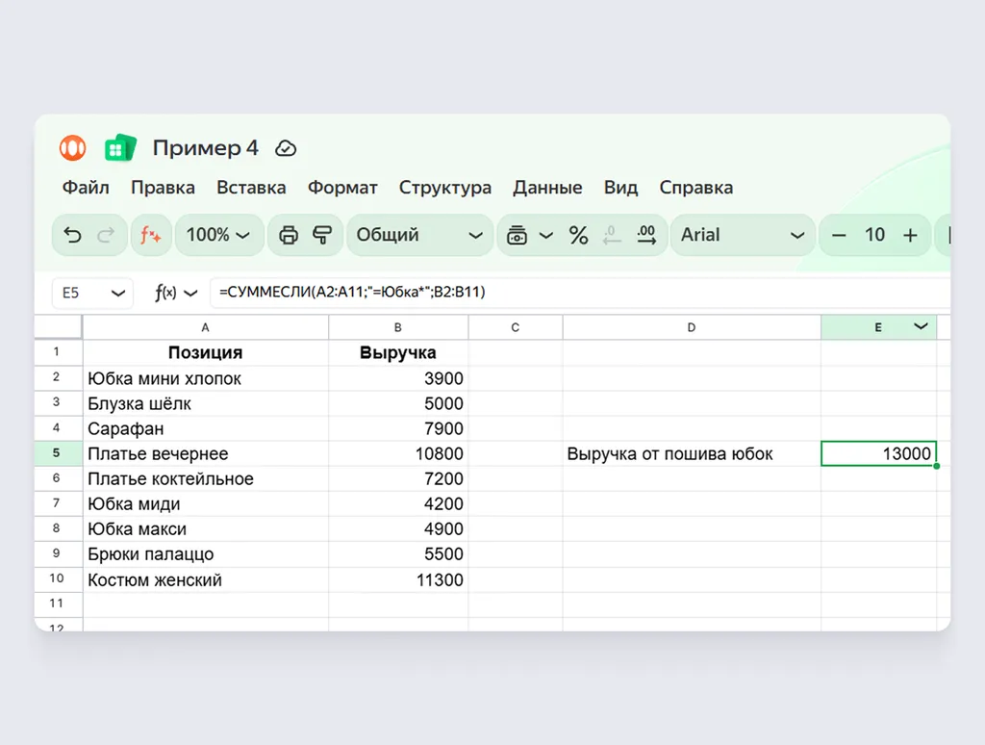Select the value 7900 cell
The image size is (985, 745).
398,428
